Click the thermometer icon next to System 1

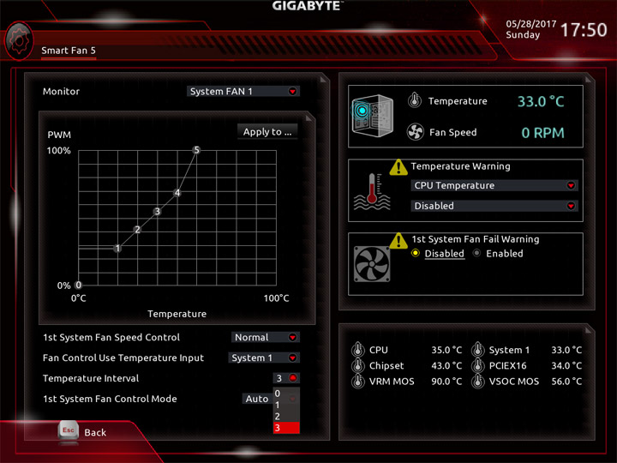pos(477,350)
